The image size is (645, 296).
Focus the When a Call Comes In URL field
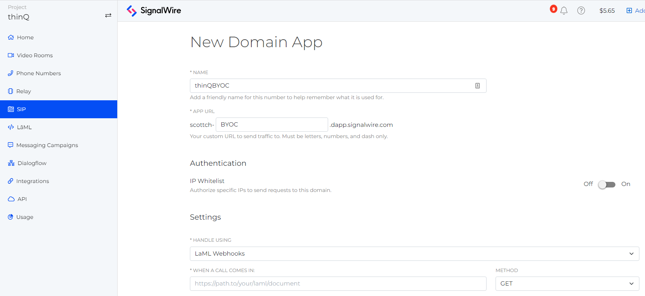(x=338, y=284)
